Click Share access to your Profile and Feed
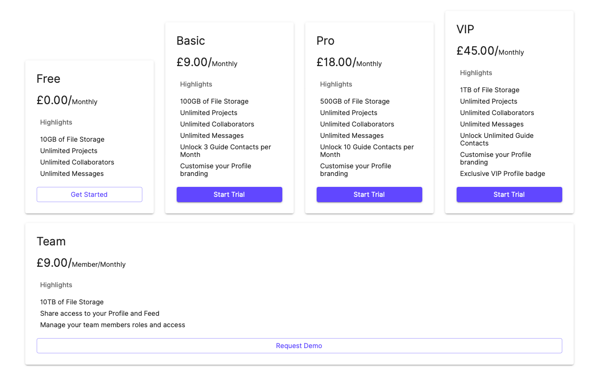This screenshot has width=598, height=379. click(x=100, y=313)
